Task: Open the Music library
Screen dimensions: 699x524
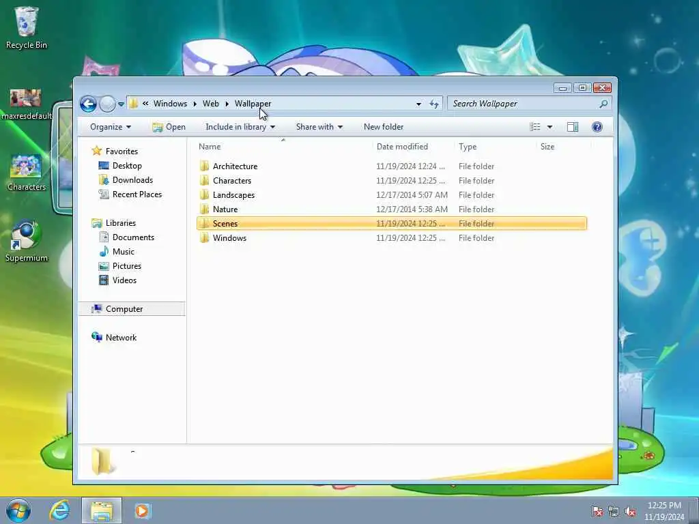Action: pos(116,251)
